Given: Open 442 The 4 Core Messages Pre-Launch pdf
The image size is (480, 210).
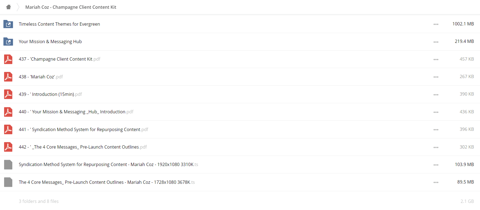Looking at the screenshot, I should (83, 147).
